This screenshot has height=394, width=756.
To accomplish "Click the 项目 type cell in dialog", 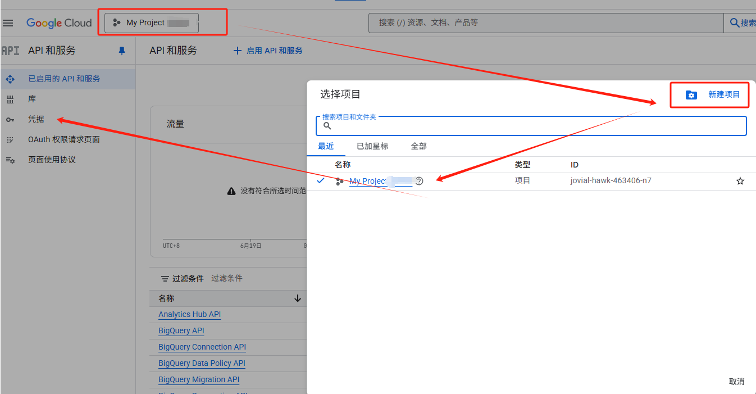I will click(x=522, y=181).
